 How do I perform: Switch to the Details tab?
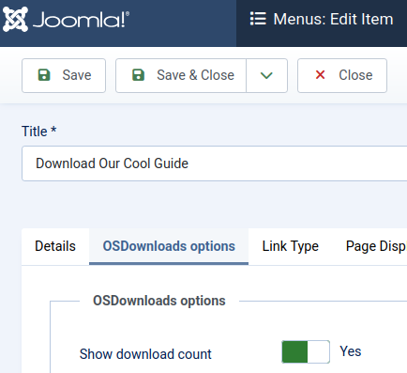[55, 246]
